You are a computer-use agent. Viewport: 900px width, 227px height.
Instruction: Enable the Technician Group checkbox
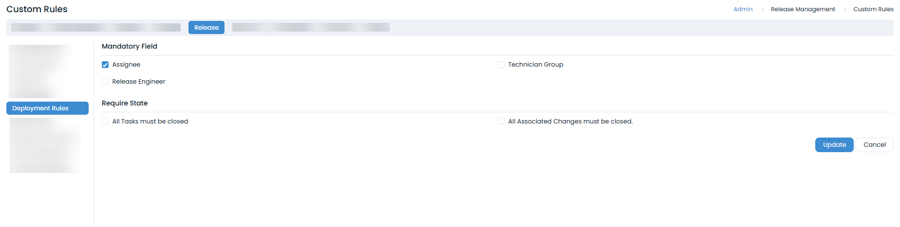(501, 65)
